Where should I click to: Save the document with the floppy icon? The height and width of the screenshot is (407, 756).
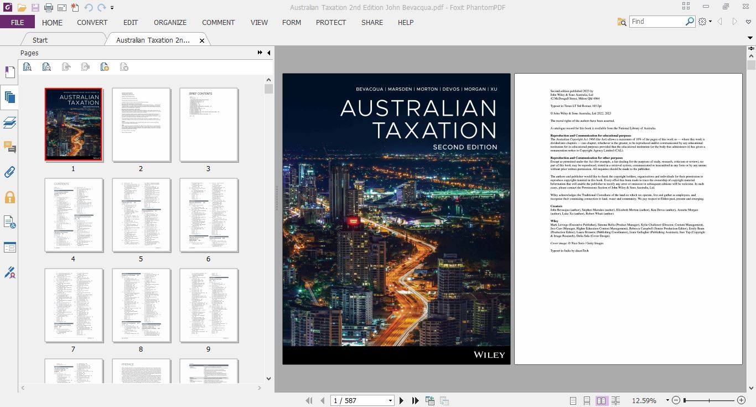(x=35, y=8)
